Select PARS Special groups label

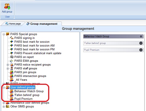[24, 34]
